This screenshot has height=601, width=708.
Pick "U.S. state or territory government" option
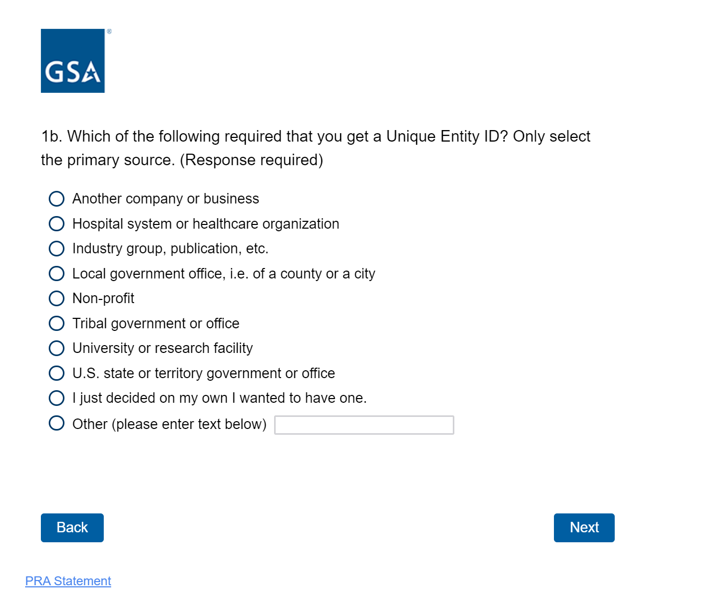pyautogui.click(x=57, y=373)
